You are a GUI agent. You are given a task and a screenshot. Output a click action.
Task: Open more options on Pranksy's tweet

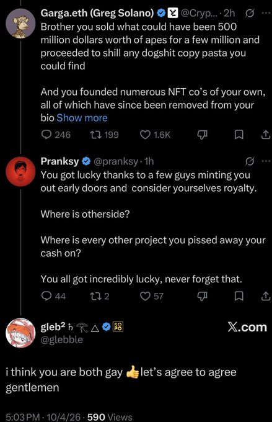click(266, 161)
